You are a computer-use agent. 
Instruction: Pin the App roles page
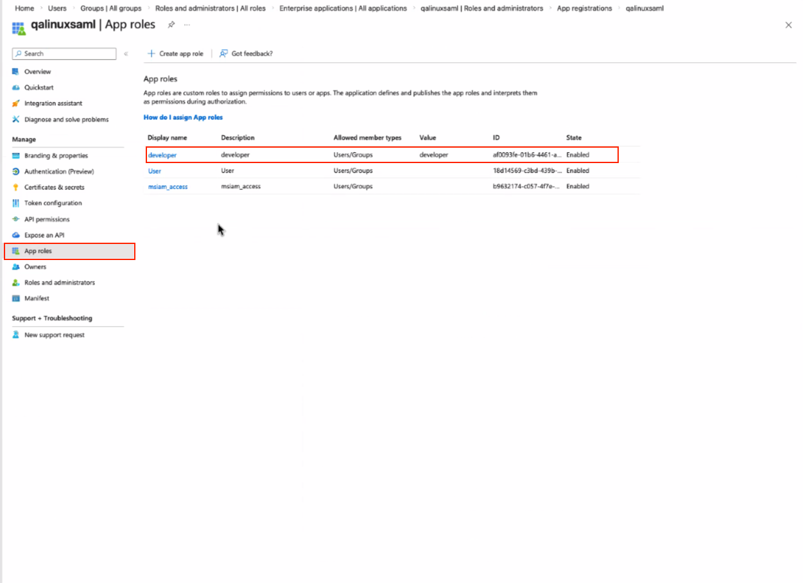point(171,24)
